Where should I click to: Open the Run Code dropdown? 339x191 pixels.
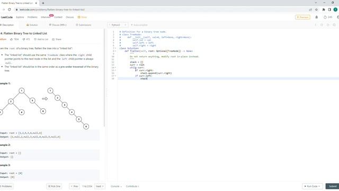pyautogui.click(x=312, y=186)
